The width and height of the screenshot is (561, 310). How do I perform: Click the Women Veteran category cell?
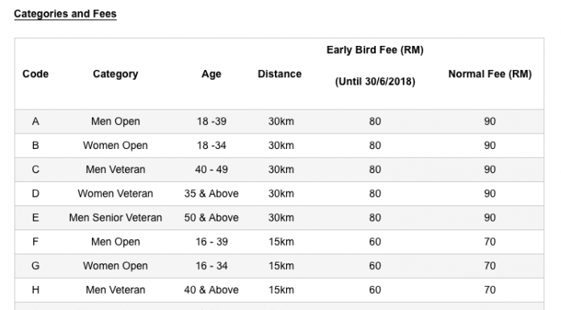pos(115,193)
